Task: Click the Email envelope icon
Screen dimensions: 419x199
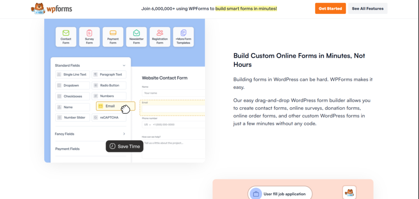Action: (101, 106)
